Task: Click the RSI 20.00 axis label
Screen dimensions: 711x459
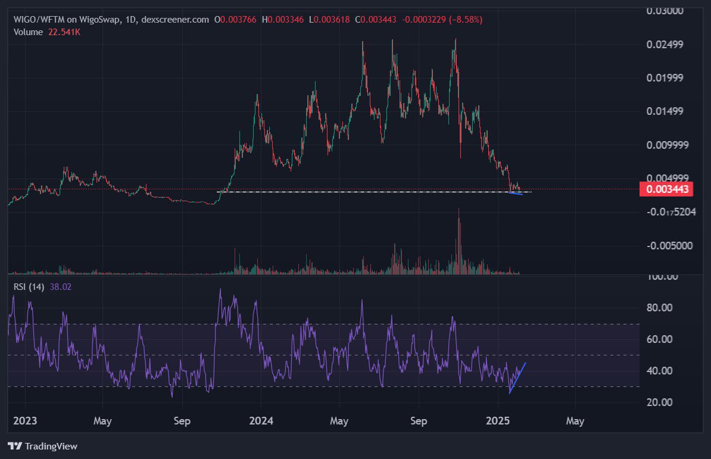Action: [659, 402]
